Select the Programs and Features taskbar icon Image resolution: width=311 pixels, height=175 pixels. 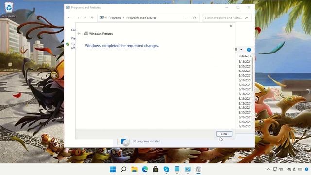pyautogui.click(x=198, y=169)
